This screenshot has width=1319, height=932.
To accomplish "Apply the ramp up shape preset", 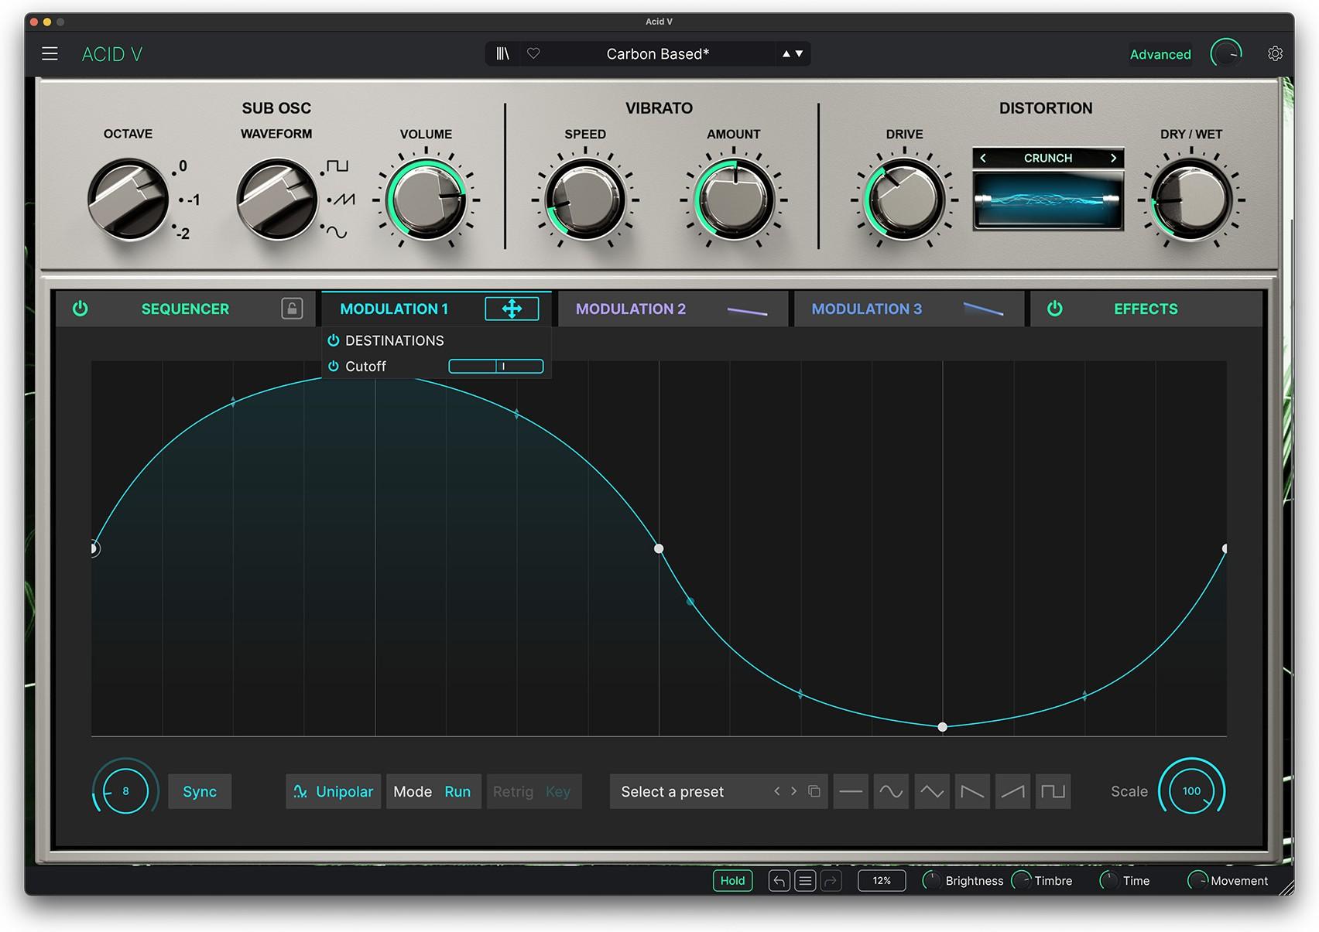I will coord(1012,791).
